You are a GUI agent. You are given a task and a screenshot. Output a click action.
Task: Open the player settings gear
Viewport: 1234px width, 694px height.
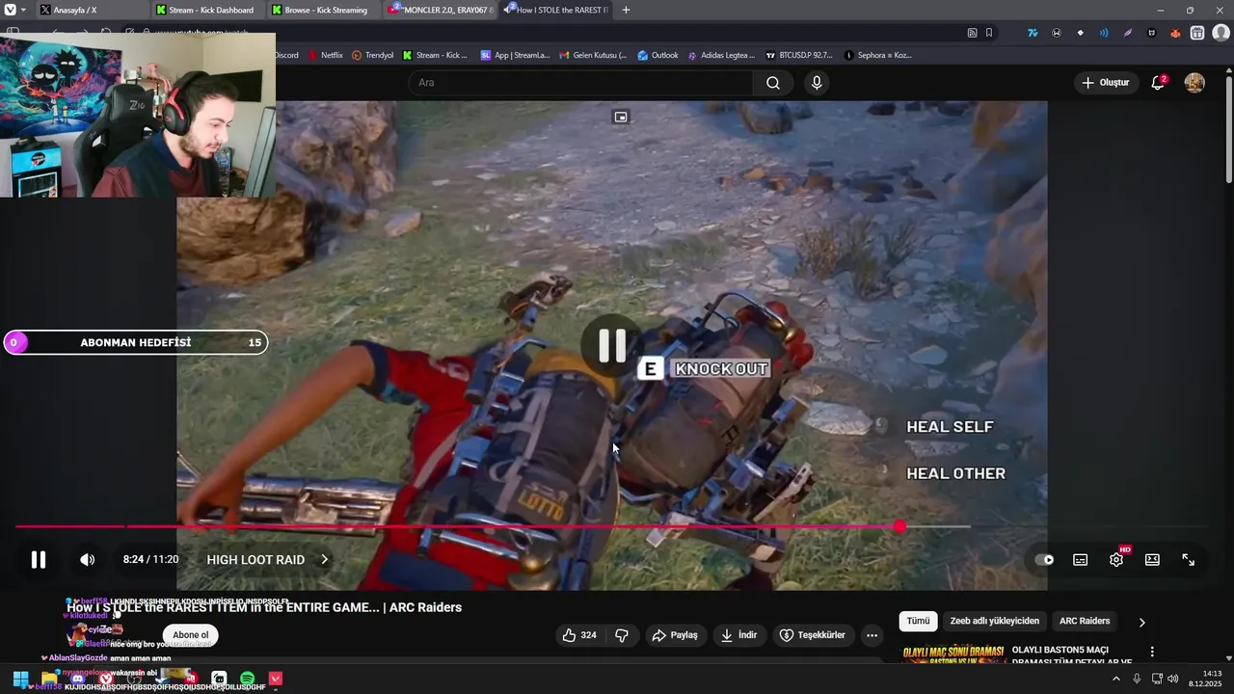[1116, 559]
